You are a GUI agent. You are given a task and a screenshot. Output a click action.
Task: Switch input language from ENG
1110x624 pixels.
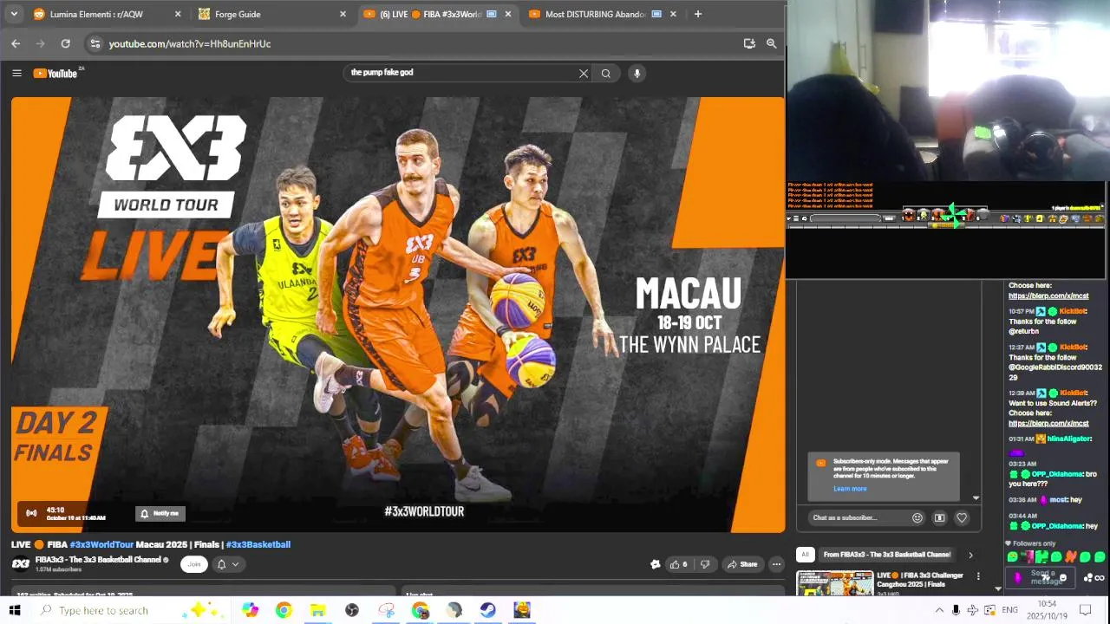[x=1009, y=610]
